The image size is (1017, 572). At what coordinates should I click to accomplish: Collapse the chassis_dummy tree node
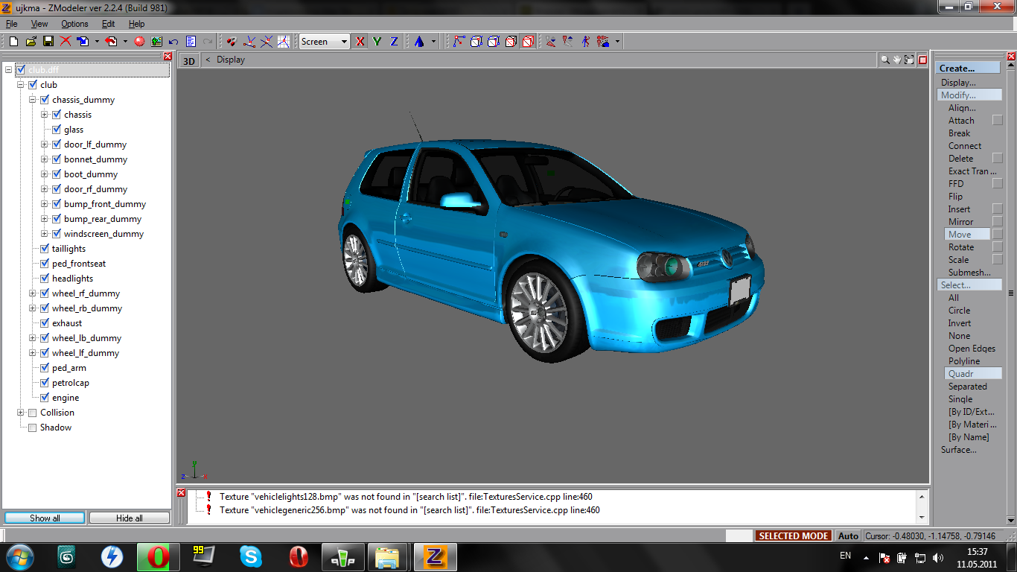tap(33, 100)
